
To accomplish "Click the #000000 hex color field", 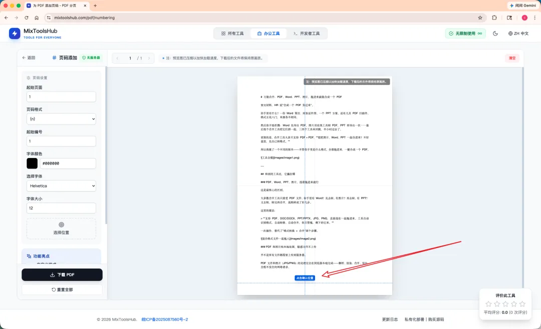I will (x=68, y=163).
